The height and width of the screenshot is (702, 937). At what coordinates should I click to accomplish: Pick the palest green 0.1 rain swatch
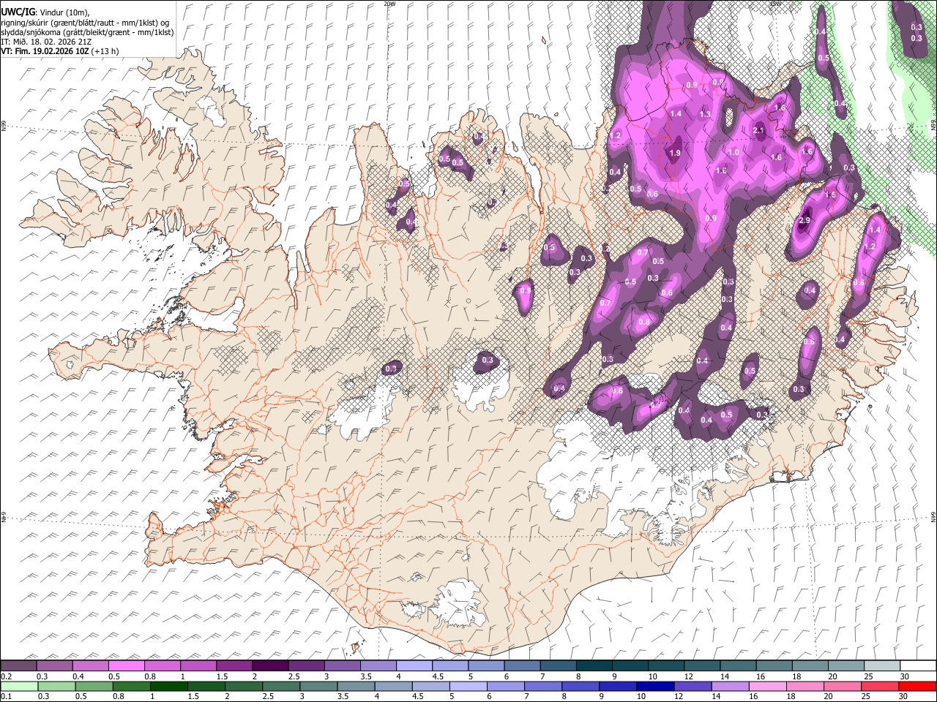(19, 687)
